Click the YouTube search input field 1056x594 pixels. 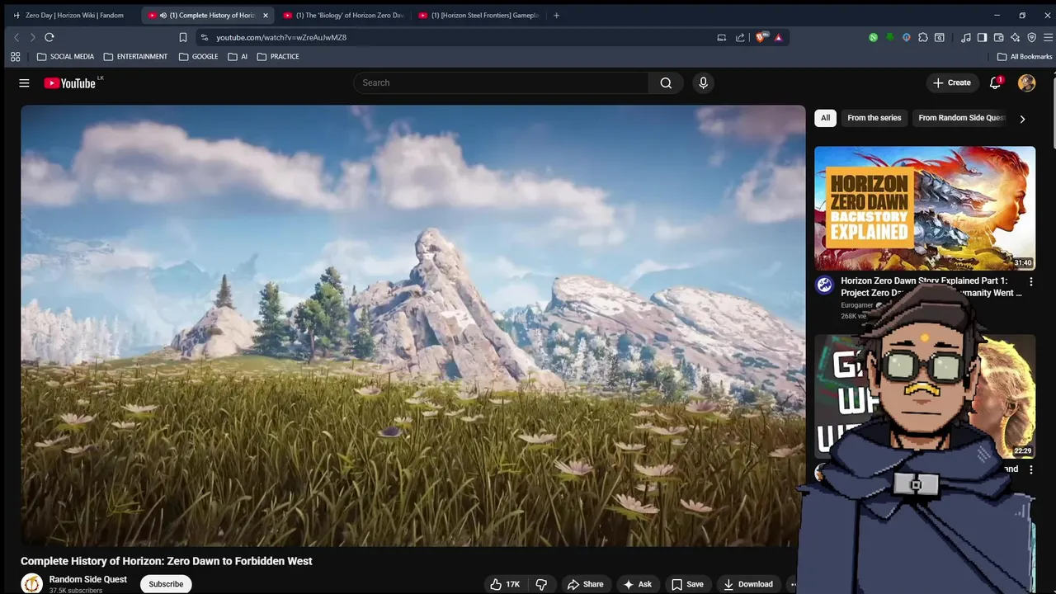click(x=502, y=82)
